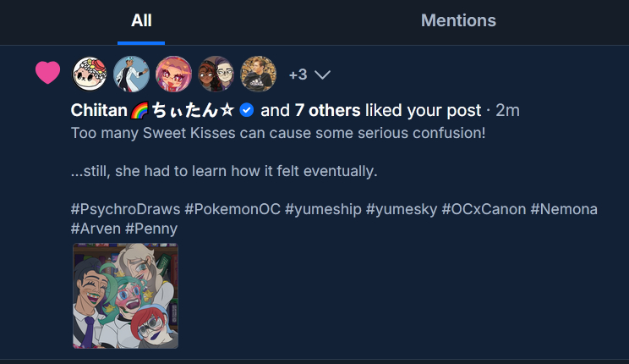Click the #PsychroDraws hashtag
The image size is (629, 364).
point(125,209)
